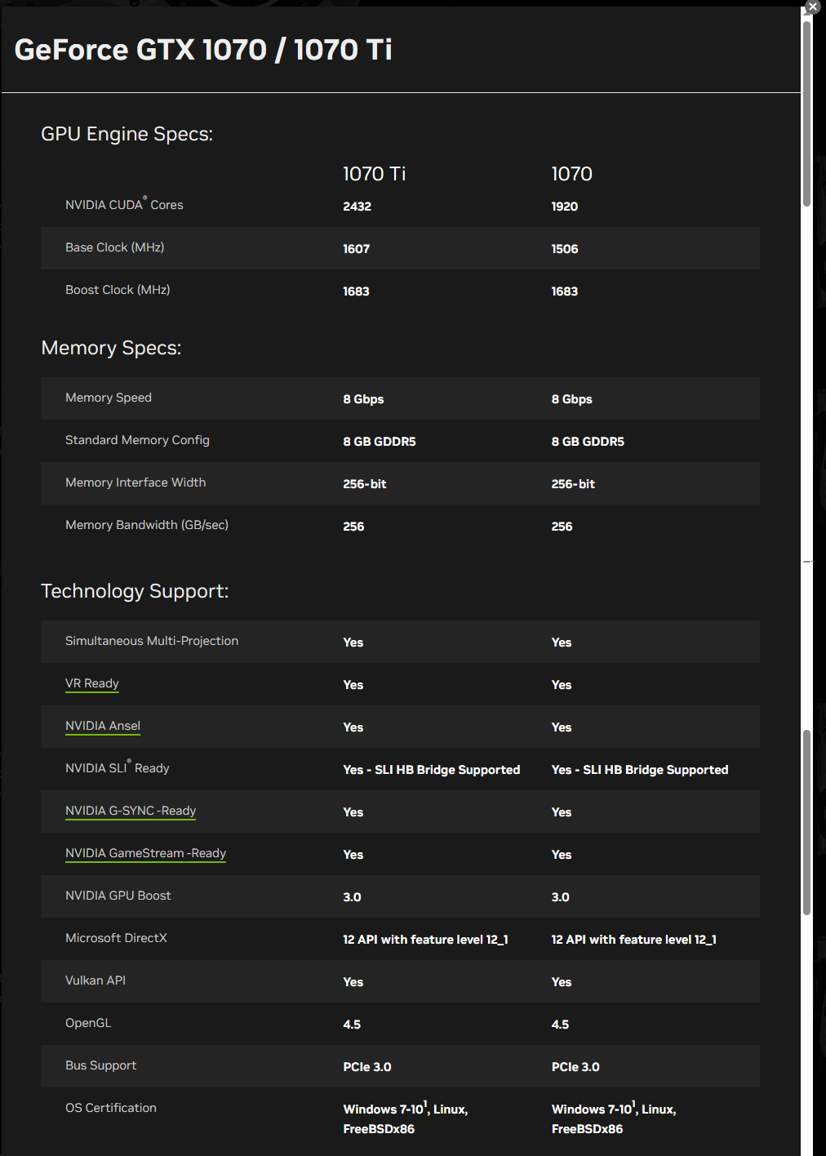Click the 1920 CUDA cores value
Screen dimensions: 826x1156
tap(564, 207)
